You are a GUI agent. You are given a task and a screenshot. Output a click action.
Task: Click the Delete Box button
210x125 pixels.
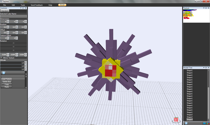tap(7, 81)
